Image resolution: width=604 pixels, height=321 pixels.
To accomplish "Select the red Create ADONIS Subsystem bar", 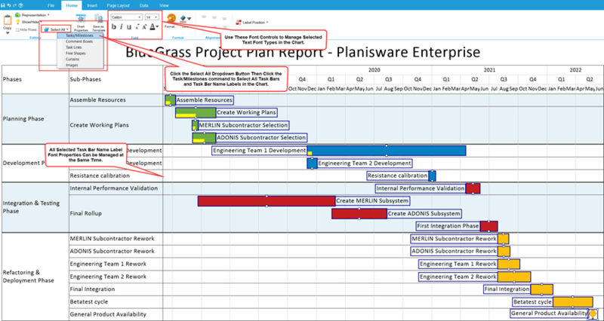I will (x=359, y=213).
